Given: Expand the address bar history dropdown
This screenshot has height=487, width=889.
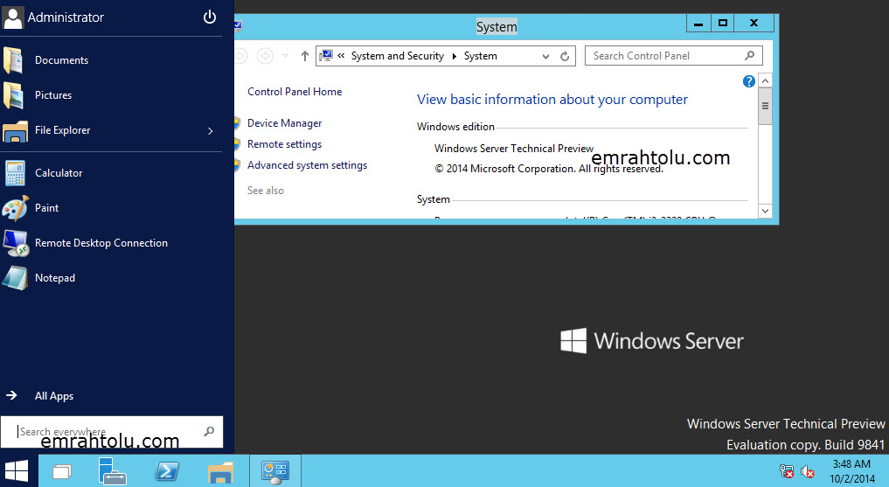Looking at the screenshot, I should [545, 56].
